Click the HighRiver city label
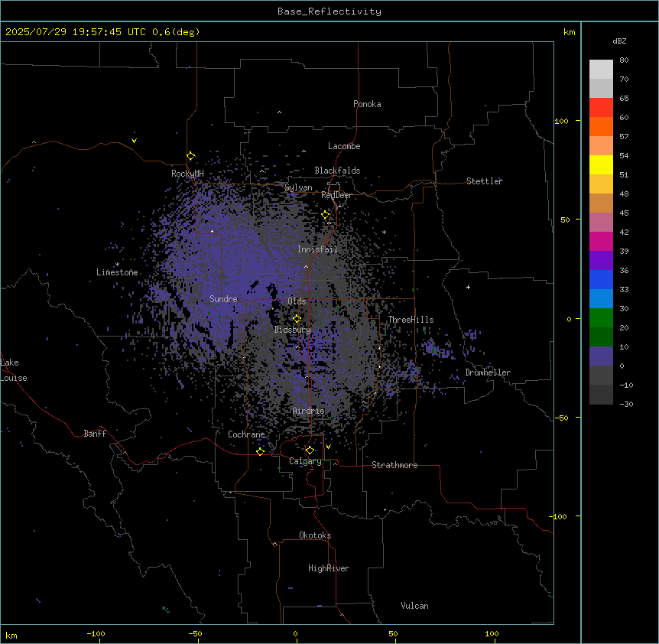 coord(329,568)
